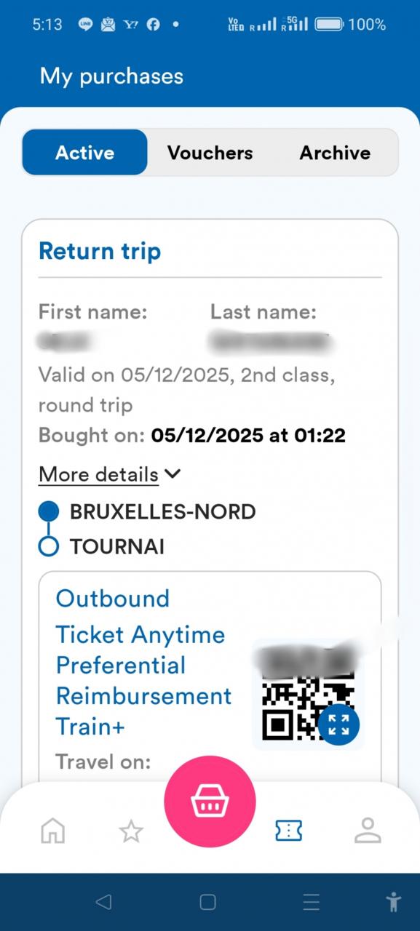Viewport: 420px width, 931px height.
Task: Tap the QR code thumbnail
Action: point(309,695)
